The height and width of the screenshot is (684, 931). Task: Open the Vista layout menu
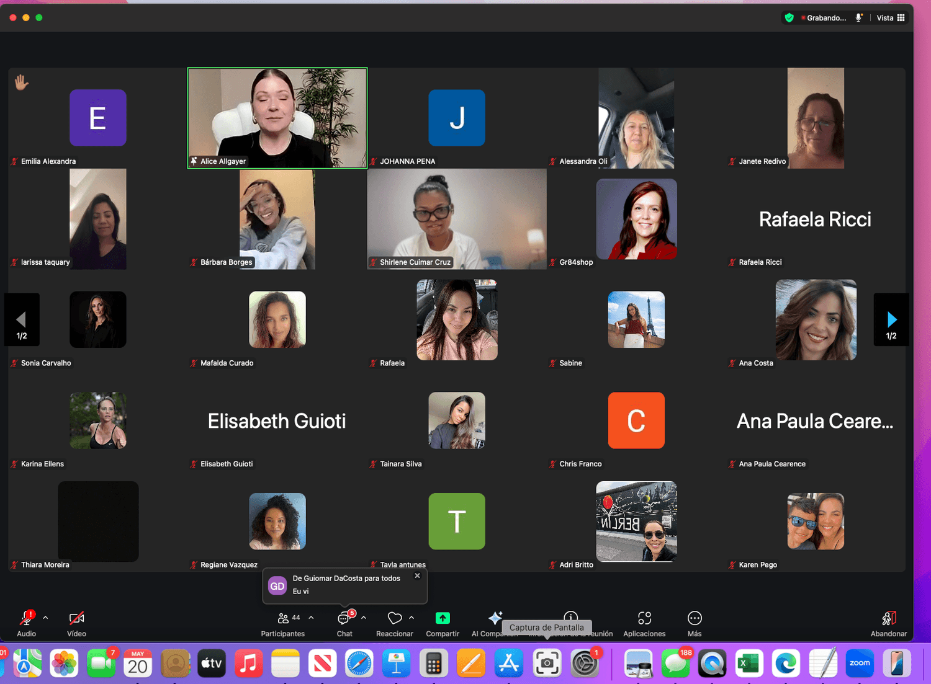pyautogui.click(x=891, y=18)
